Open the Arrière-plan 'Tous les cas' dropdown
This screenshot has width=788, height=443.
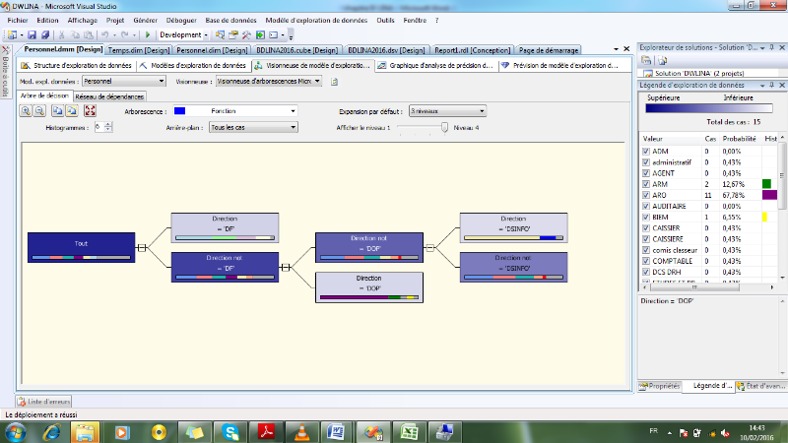coord(294,128)
